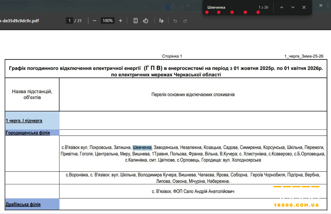Open the 18000.COM.UA watermark link

296,205
